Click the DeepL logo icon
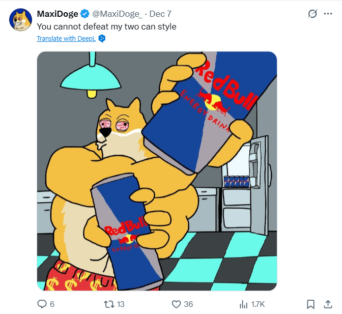 102,38
